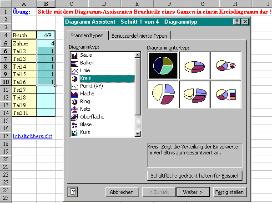Choose the Linie chart type icon
The height and width of the screenshot is (203, 272).
(x=75, y=71)
